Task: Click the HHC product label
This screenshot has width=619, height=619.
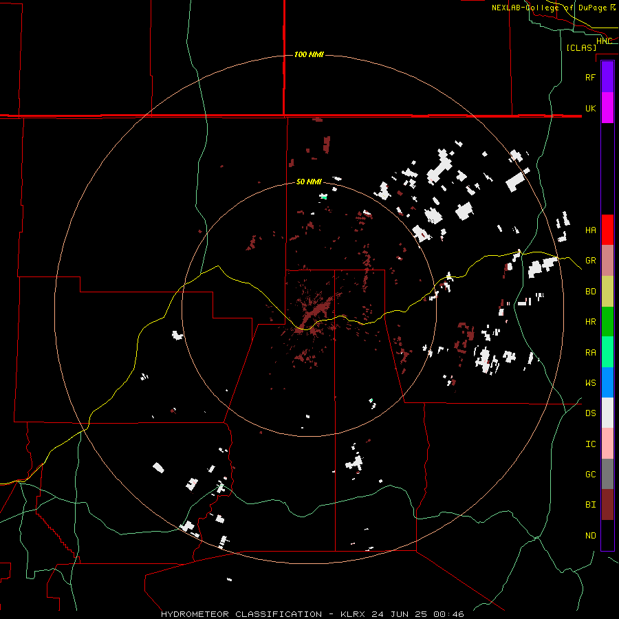Action: click(x=604, y=41)
